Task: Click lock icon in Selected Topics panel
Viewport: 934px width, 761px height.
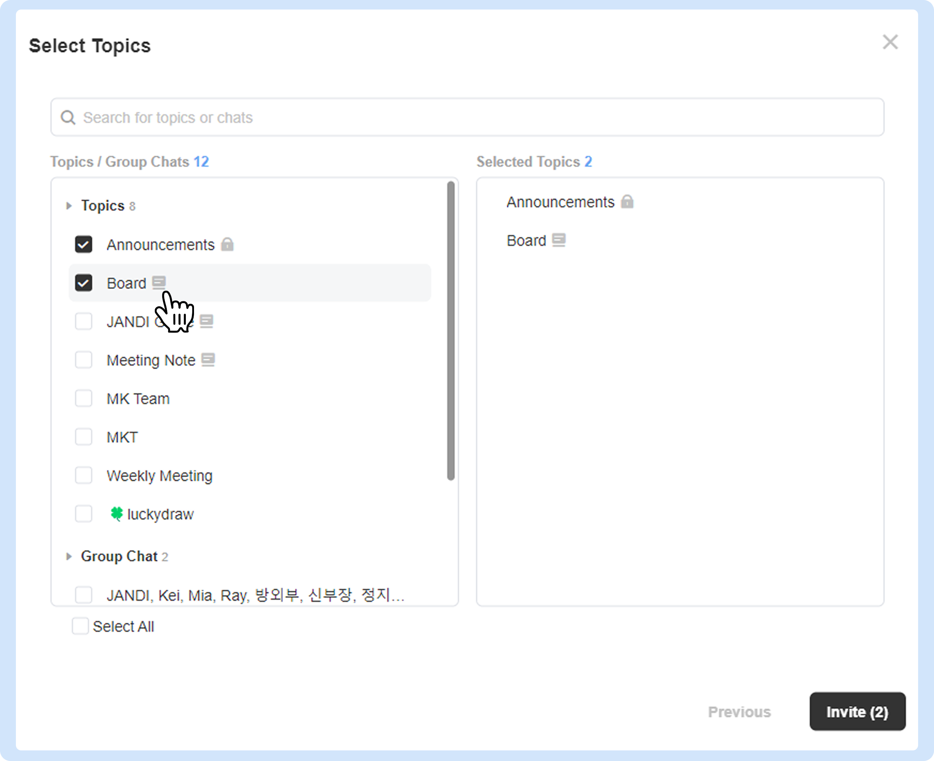Action: pos(627,202)
